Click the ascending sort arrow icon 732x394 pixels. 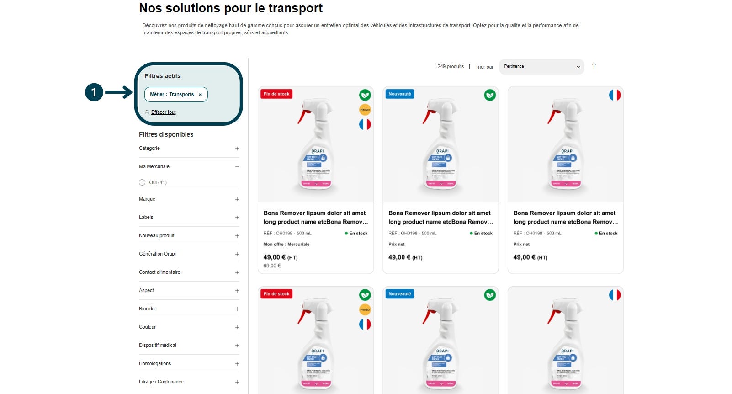594,66
